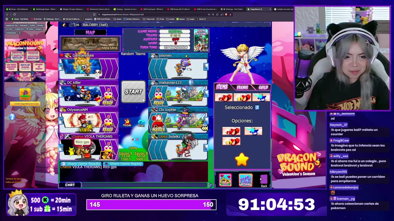
Task: Click the Team switch icon
Action: [141, 123]
